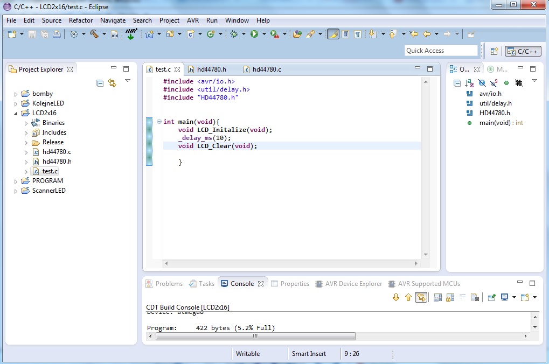This screenshot has width=549, height=364.
Task: Expand the Release folder
Action: click(26, 143)
